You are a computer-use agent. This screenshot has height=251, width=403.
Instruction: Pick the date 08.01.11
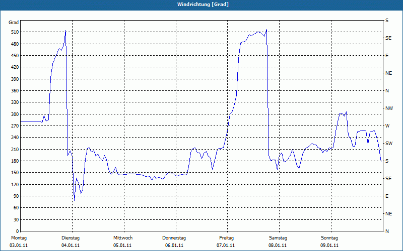[278, 245]
